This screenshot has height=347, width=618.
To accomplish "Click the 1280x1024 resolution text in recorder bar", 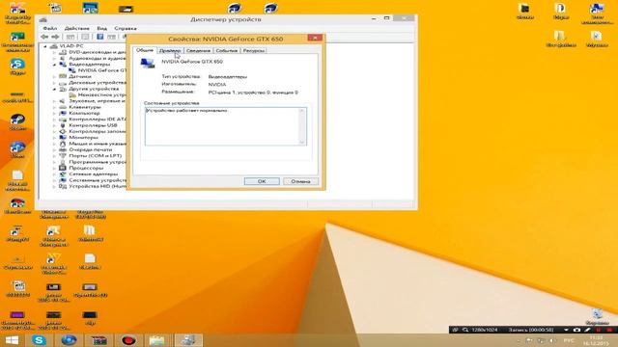I will pyautogui.click(x=485, y=330).
